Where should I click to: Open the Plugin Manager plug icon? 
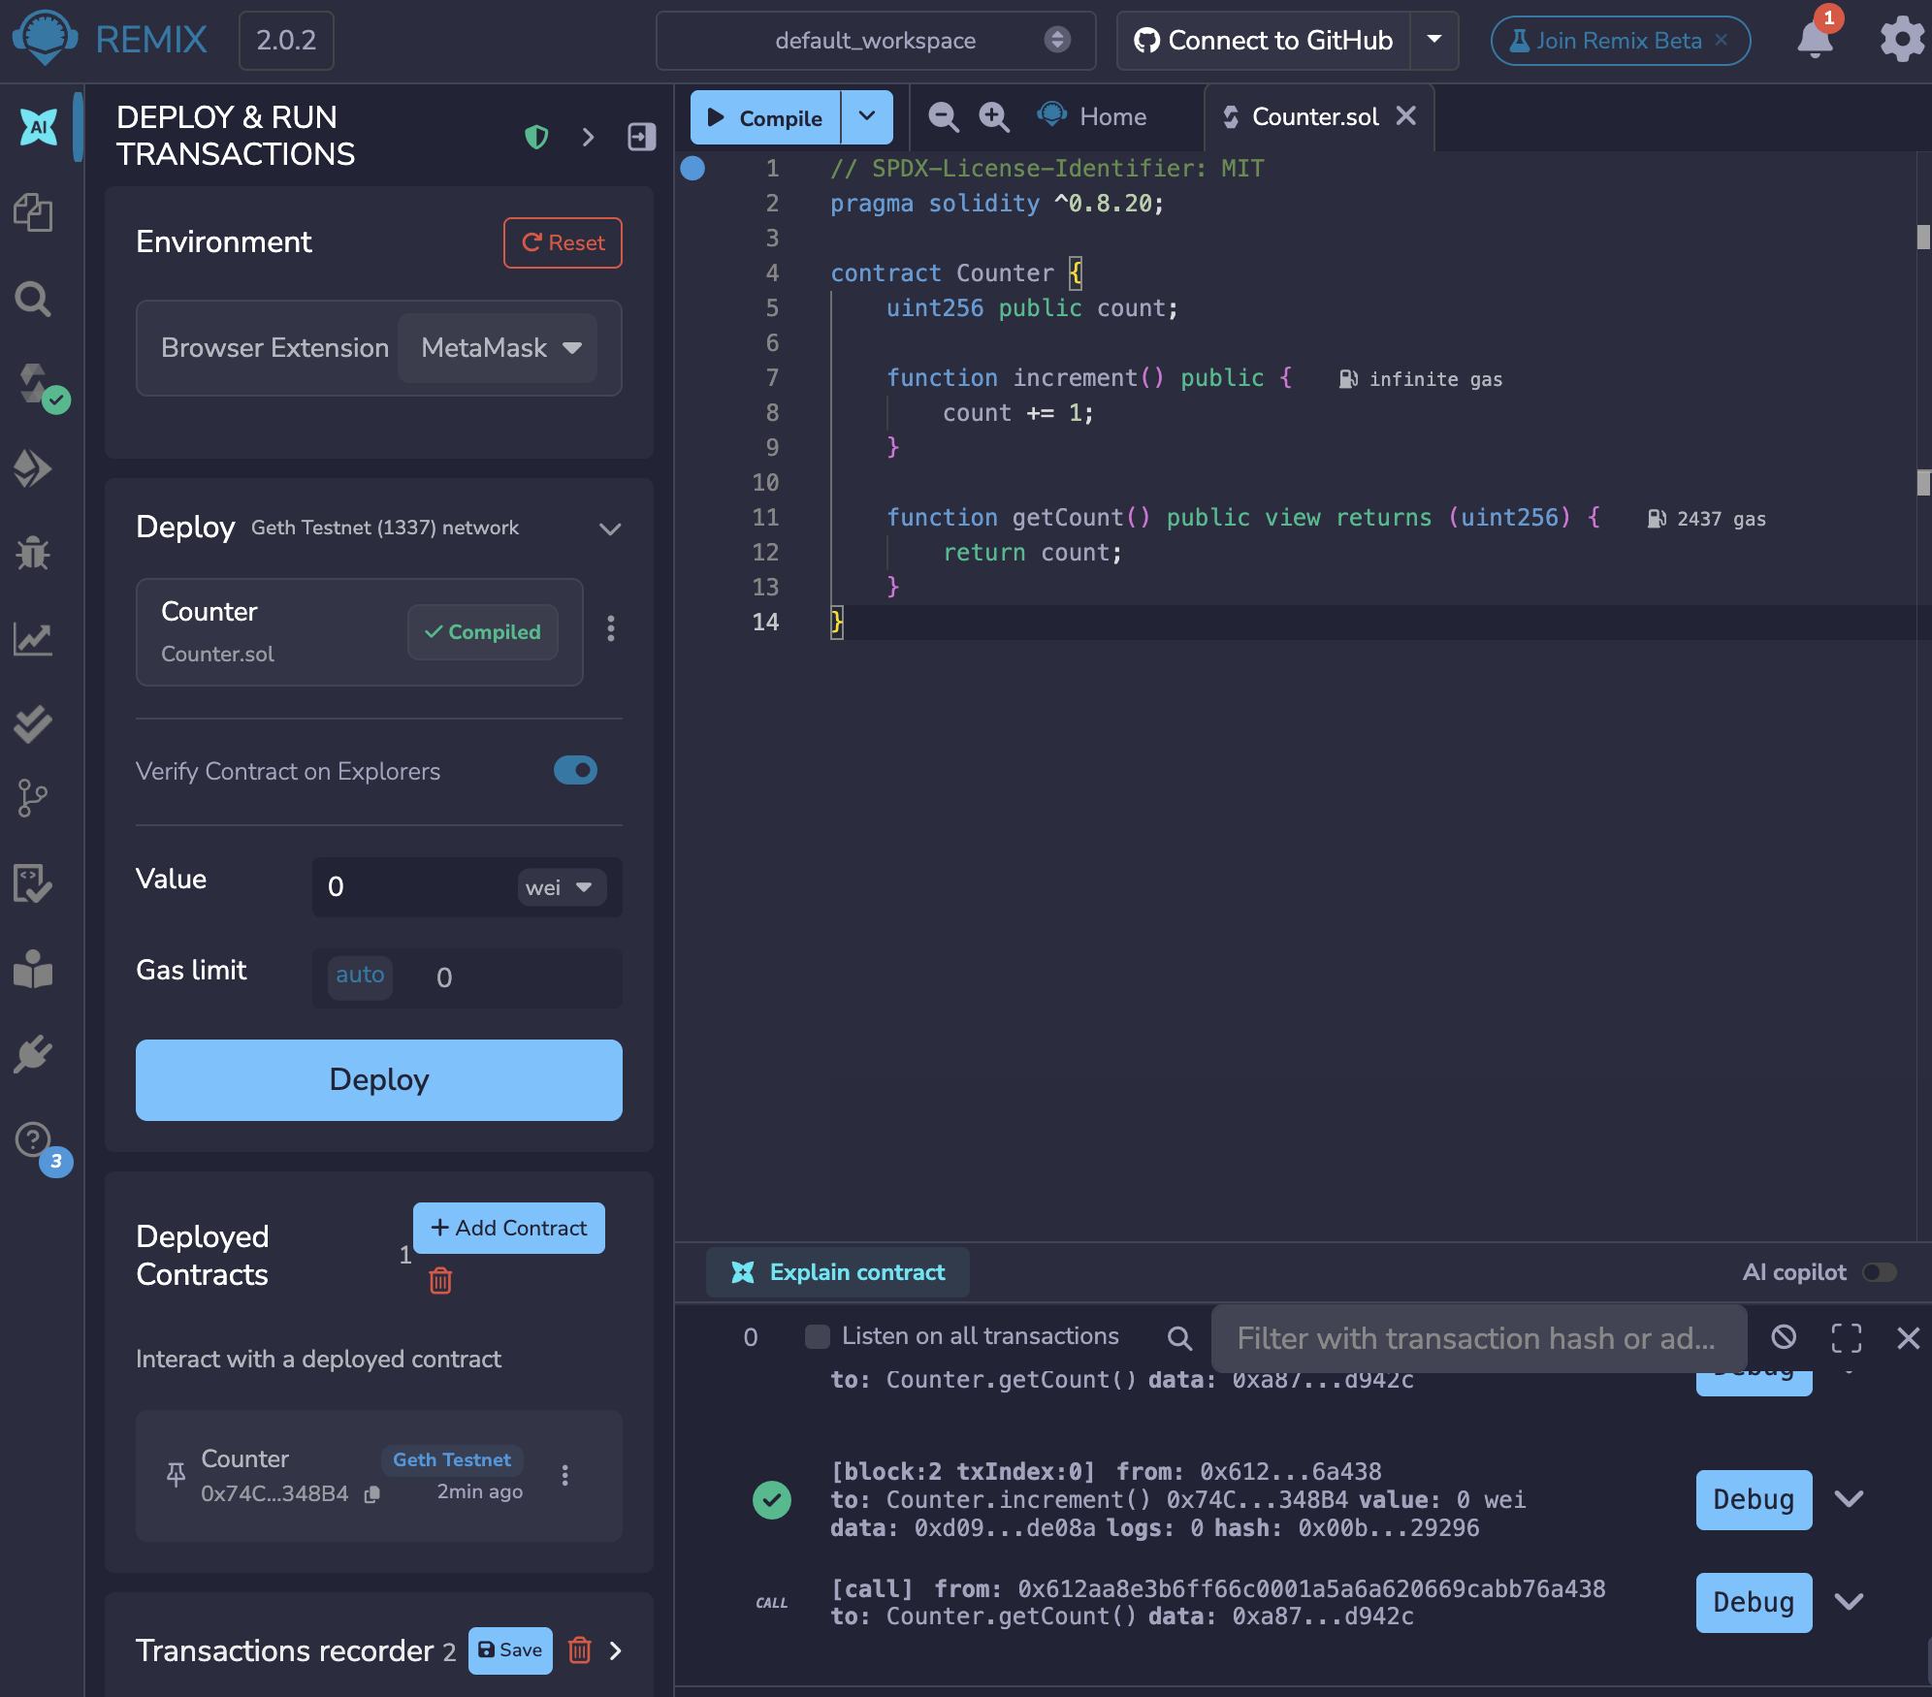34,1054
